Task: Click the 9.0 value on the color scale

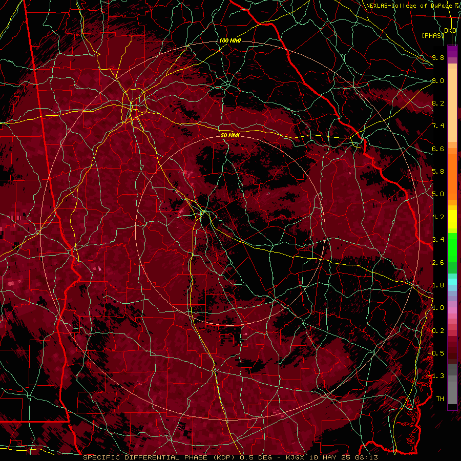Action: coord(438,80)
